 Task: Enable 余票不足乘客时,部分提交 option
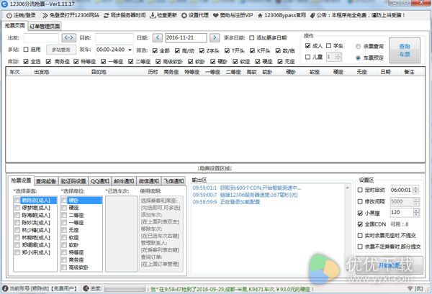pos(360,247)
